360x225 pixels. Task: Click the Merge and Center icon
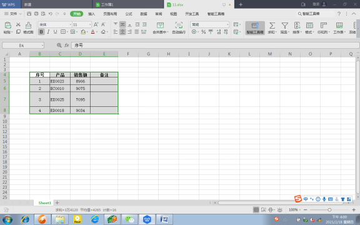160,25
